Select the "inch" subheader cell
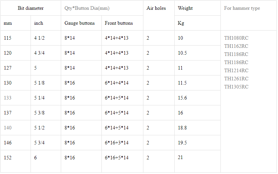The width and height of the screenshot is (278, 174). 39,23
